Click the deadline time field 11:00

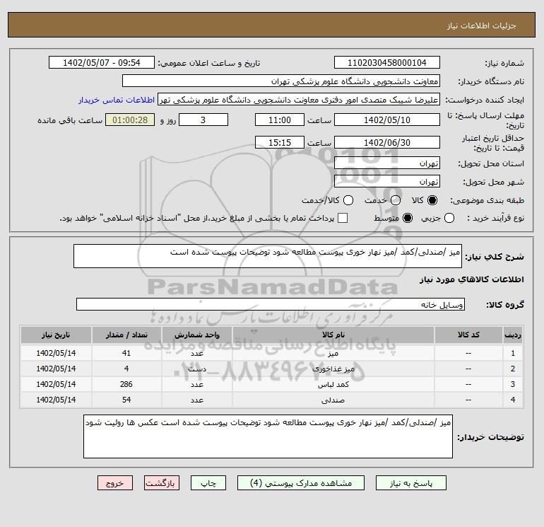tap(280, 120)
